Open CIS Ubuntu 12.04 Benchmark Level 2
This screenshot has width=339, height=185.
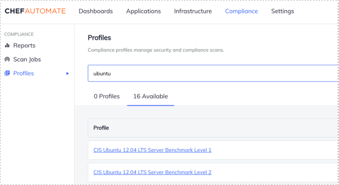click(152, 172)
